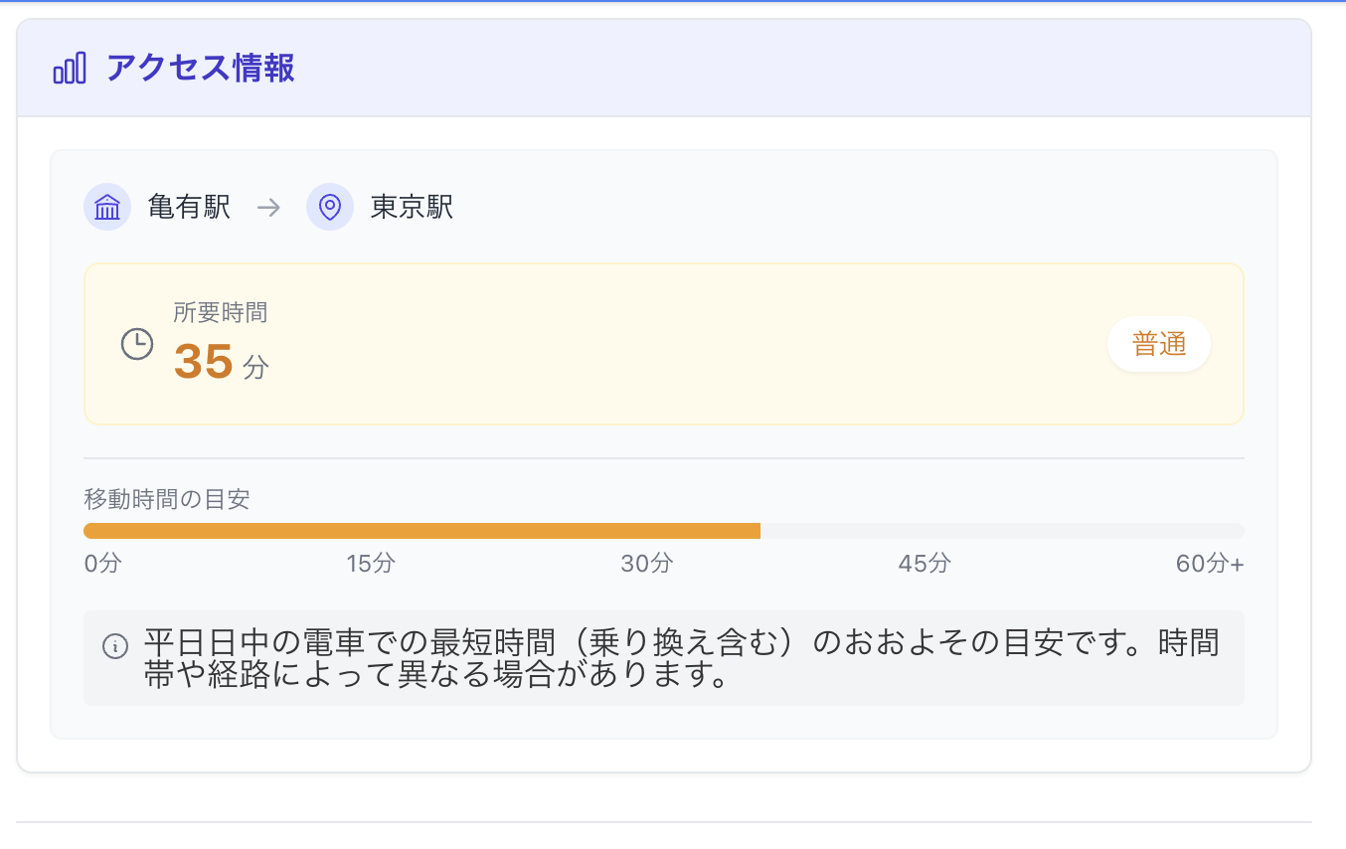
Task: Click the orange filled part of travel time bar
Action: [x=421, y=531]
